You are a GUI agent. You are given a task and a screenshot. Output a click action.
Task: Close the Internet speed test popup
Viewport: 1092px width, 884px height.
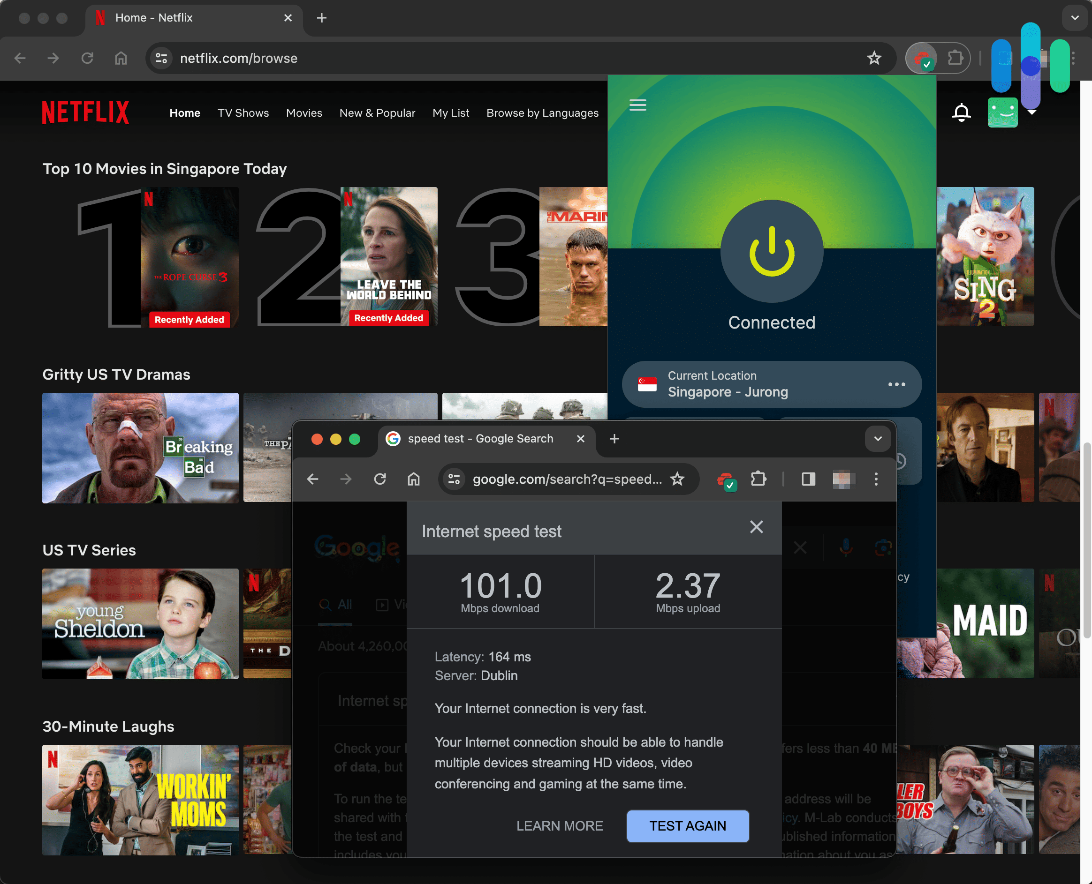click(756, 528)
